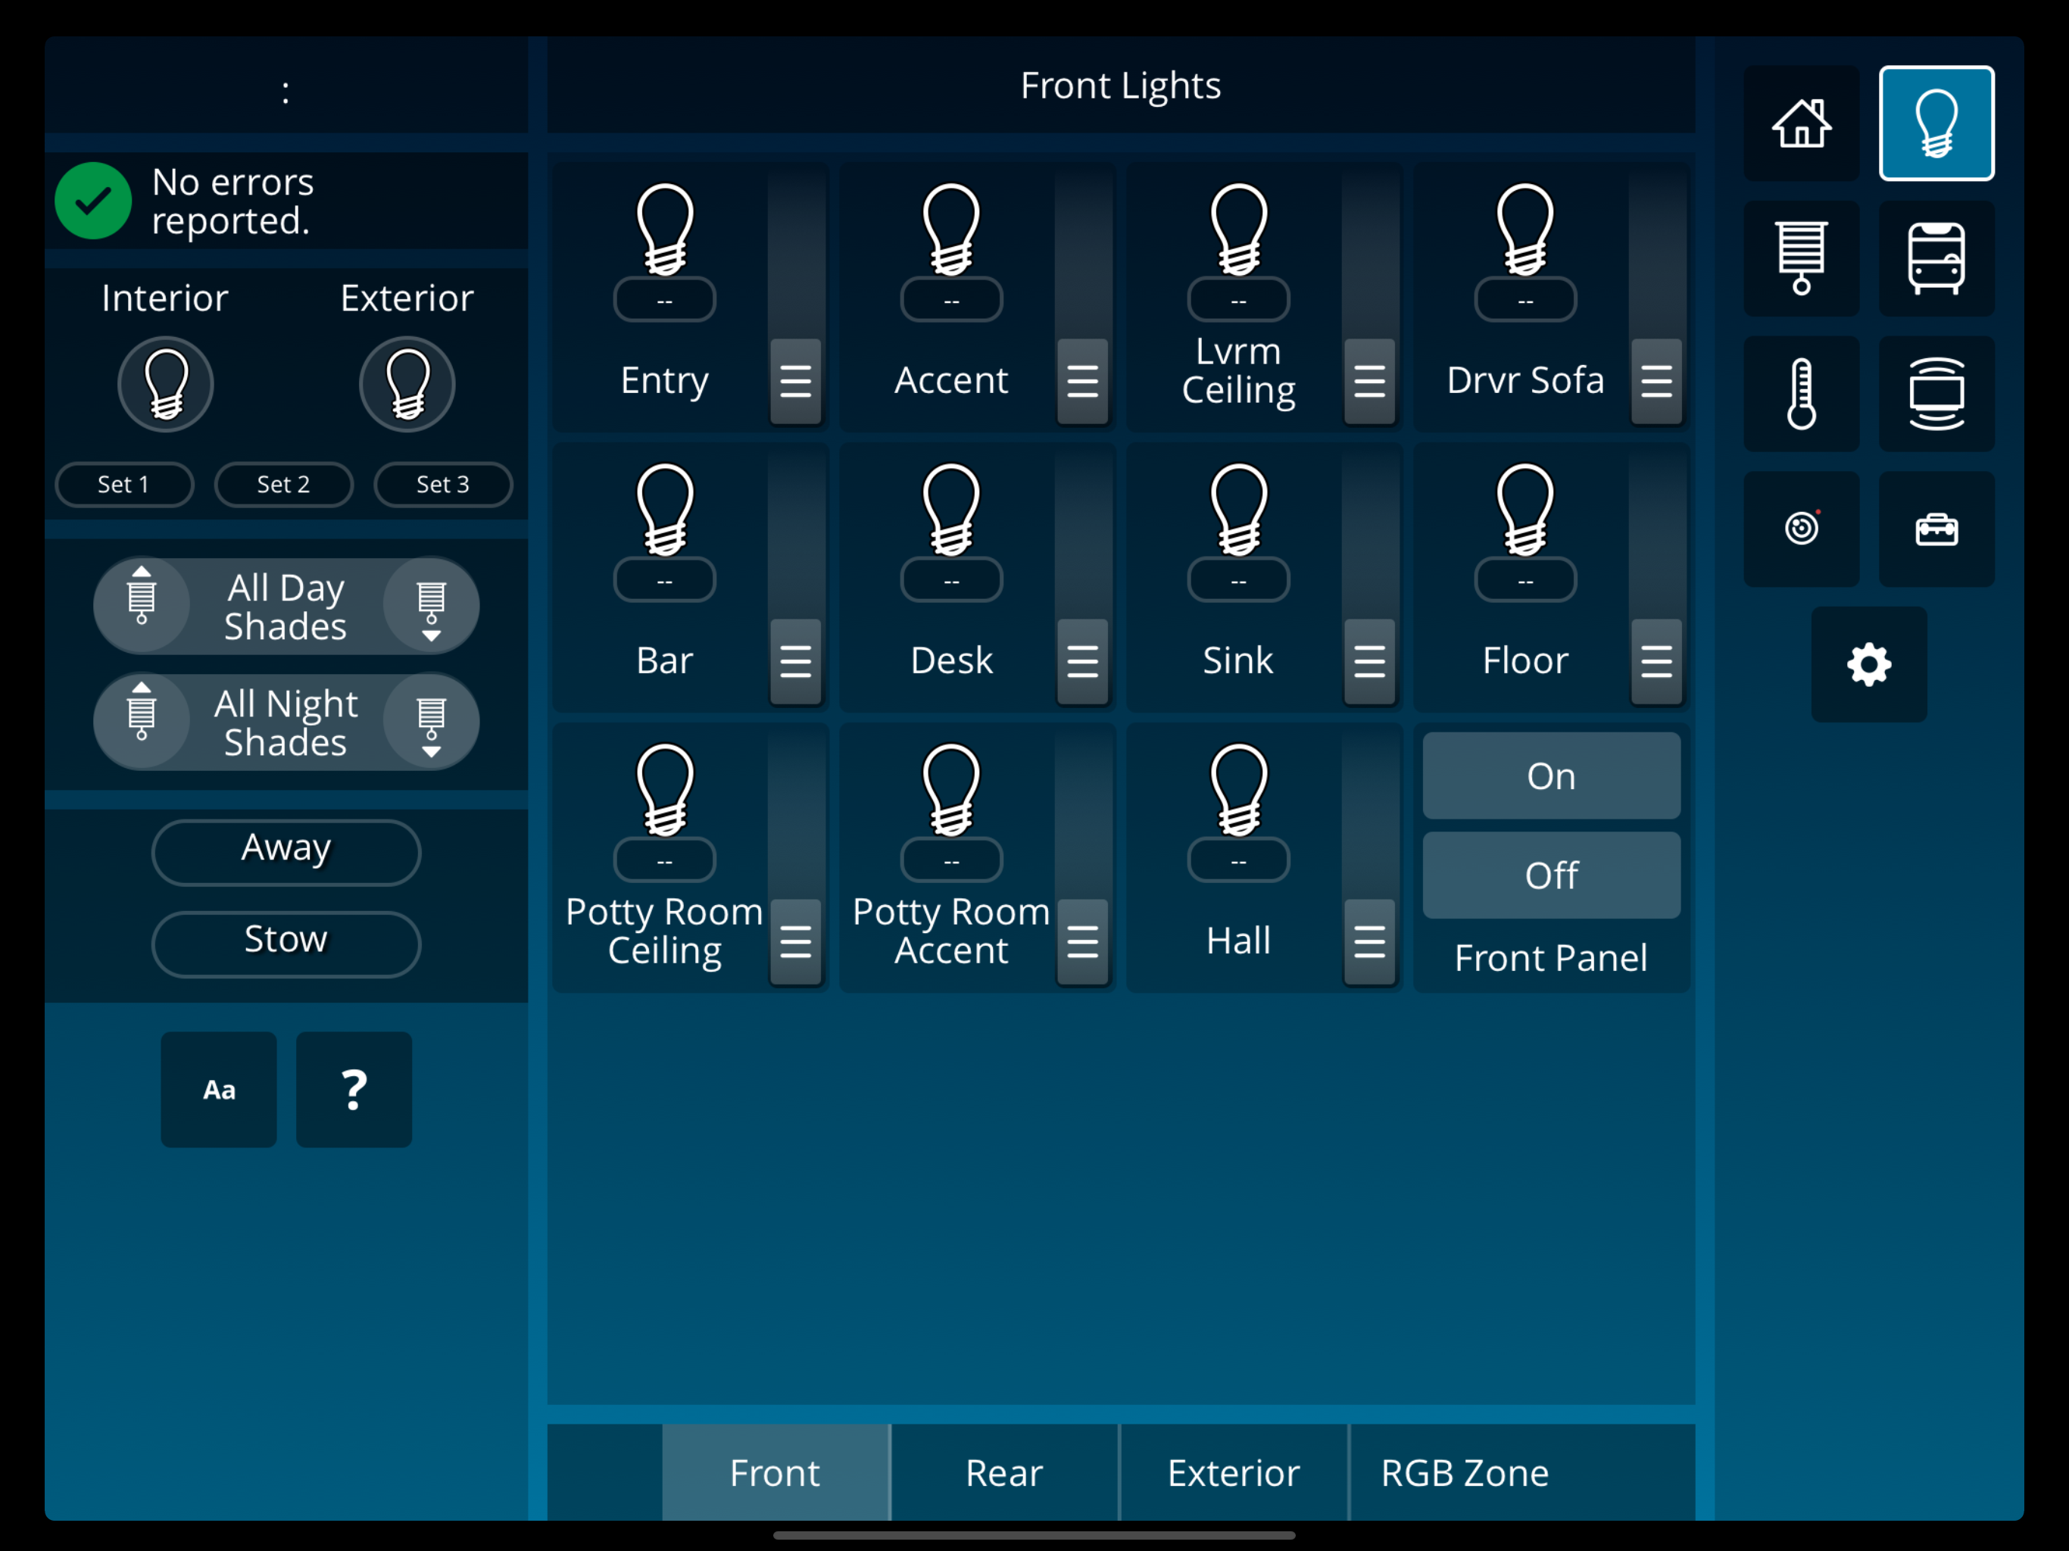Turn Front Panel lights Off
This screenshot has width=2069, height=1551.
(1551, 875)
